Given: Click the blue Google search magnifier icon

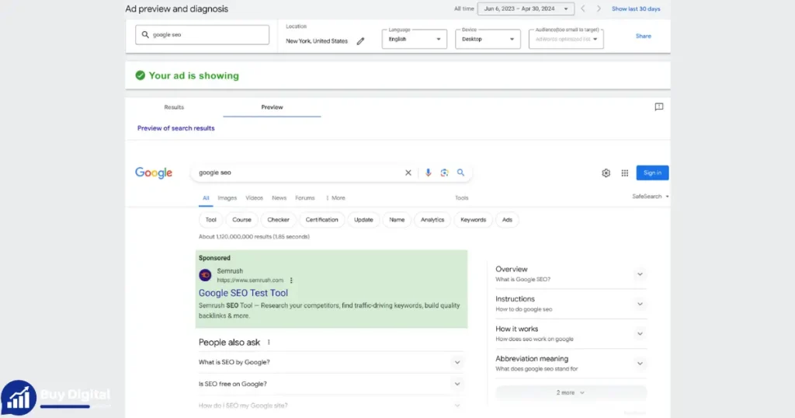Looking at the screenshot, I should [x=460, y=172].
